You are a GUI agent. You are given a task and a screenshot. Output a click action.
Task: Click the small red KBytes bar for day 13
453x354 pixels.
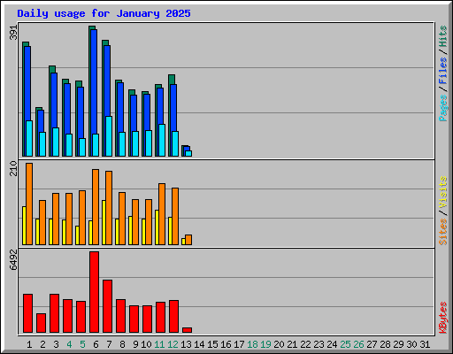[187, 330]
